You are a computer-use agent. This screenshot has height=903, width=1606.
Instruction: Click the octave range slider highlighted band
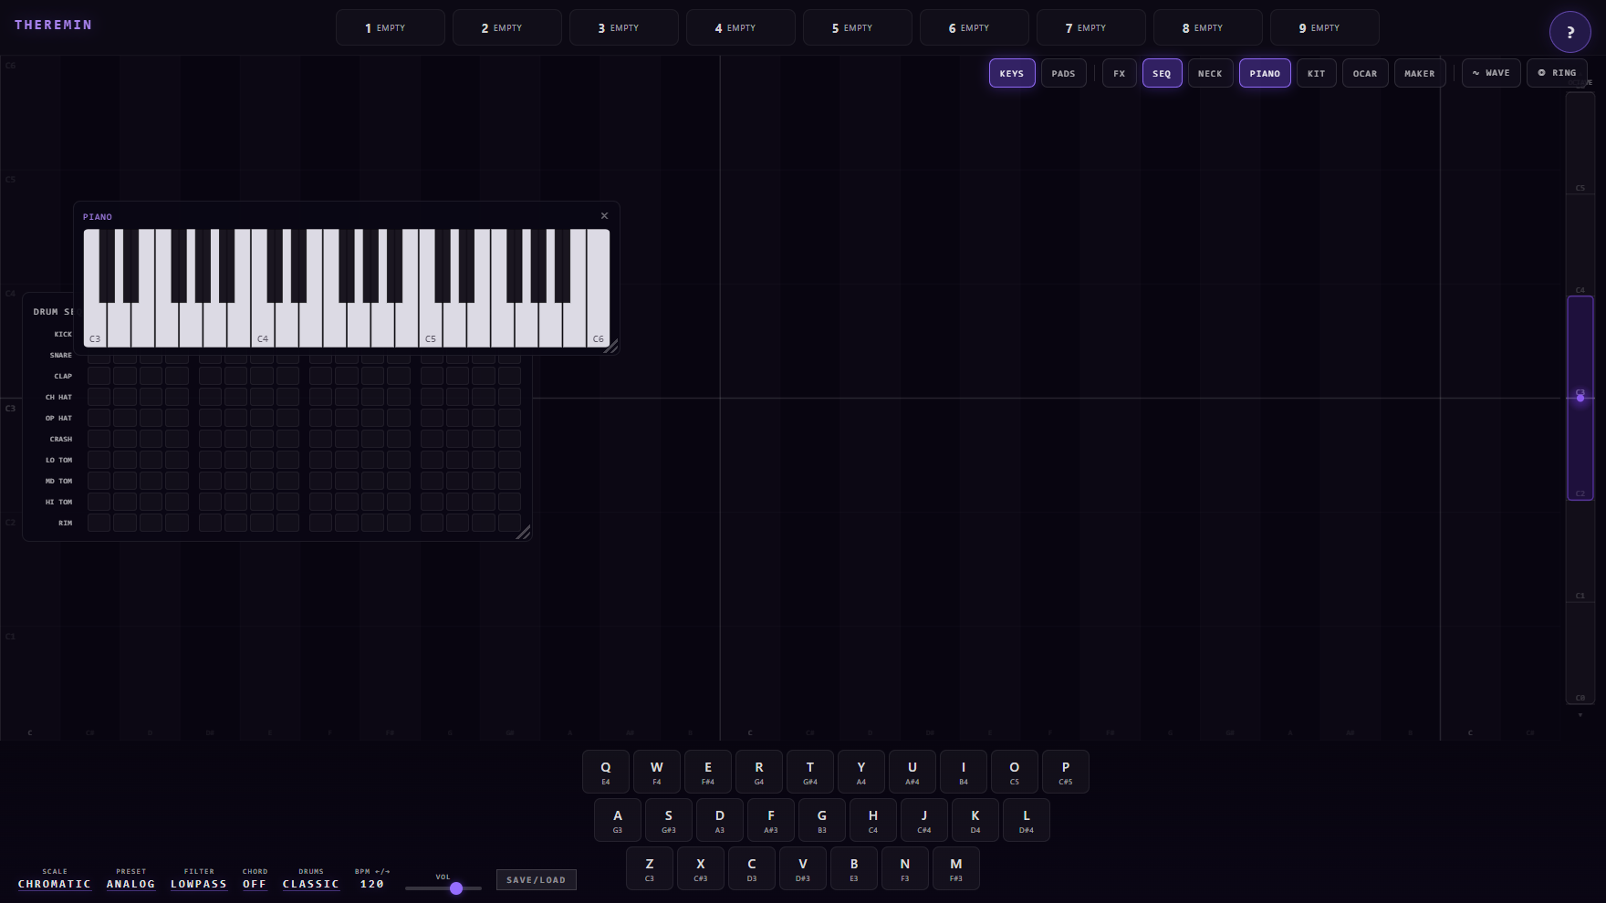(x=1580, y=398)
